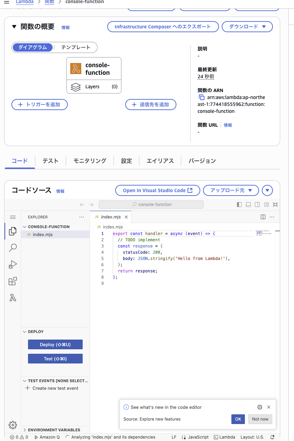
Task: Click the トリガーを追加 button
Action: point(39,105)
